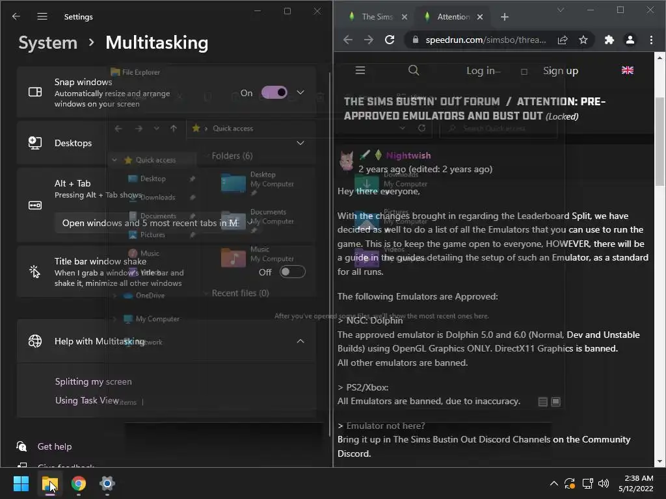Open Chrome tab search chevron
666x499 pixels.
[x=561, y=10]
